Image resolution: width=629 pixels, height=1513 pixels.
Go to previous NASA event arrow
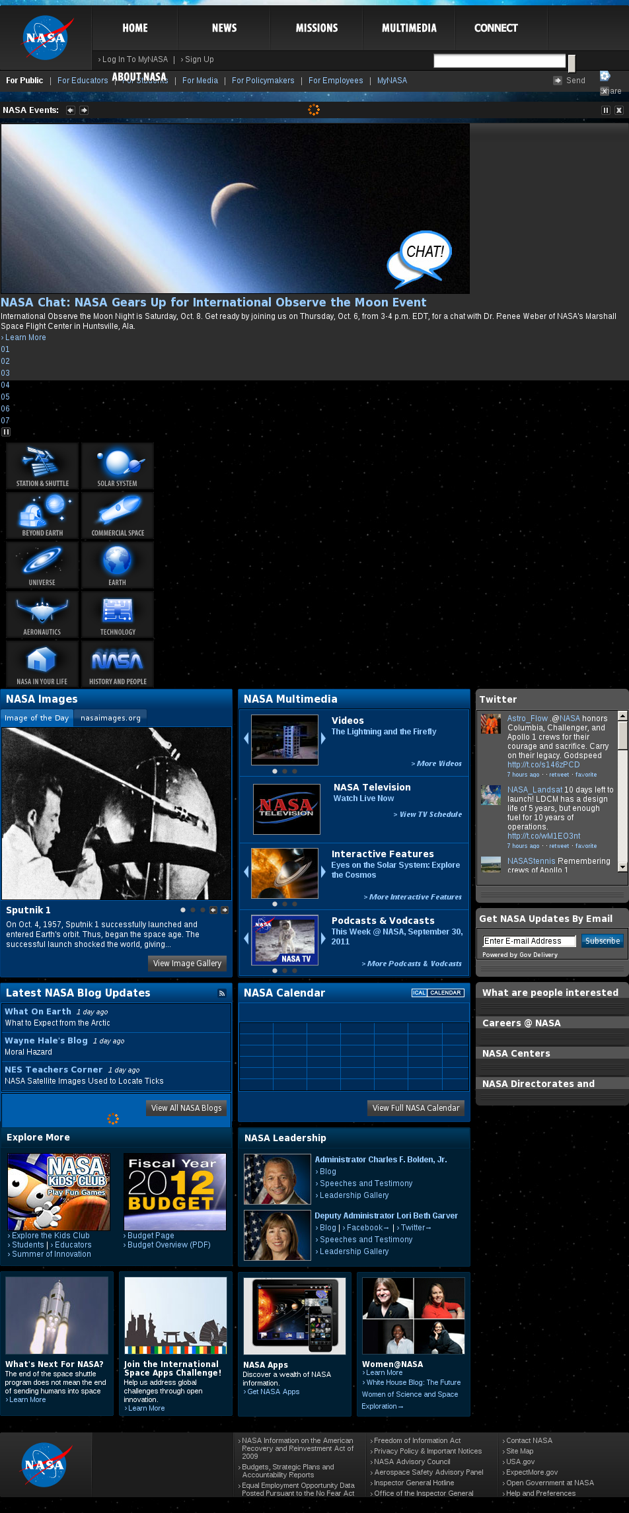coord(71,110)
